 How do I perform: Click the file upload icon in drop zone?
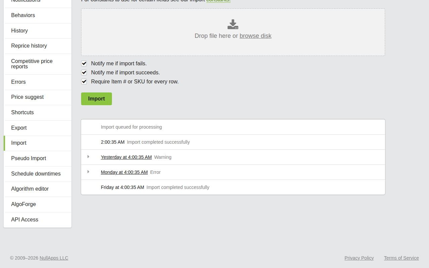[233, 24]
